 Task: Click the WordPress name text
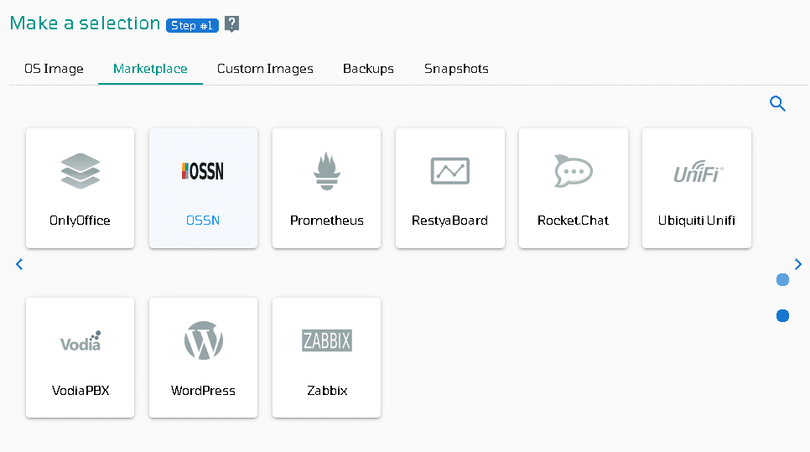(203, 391)
